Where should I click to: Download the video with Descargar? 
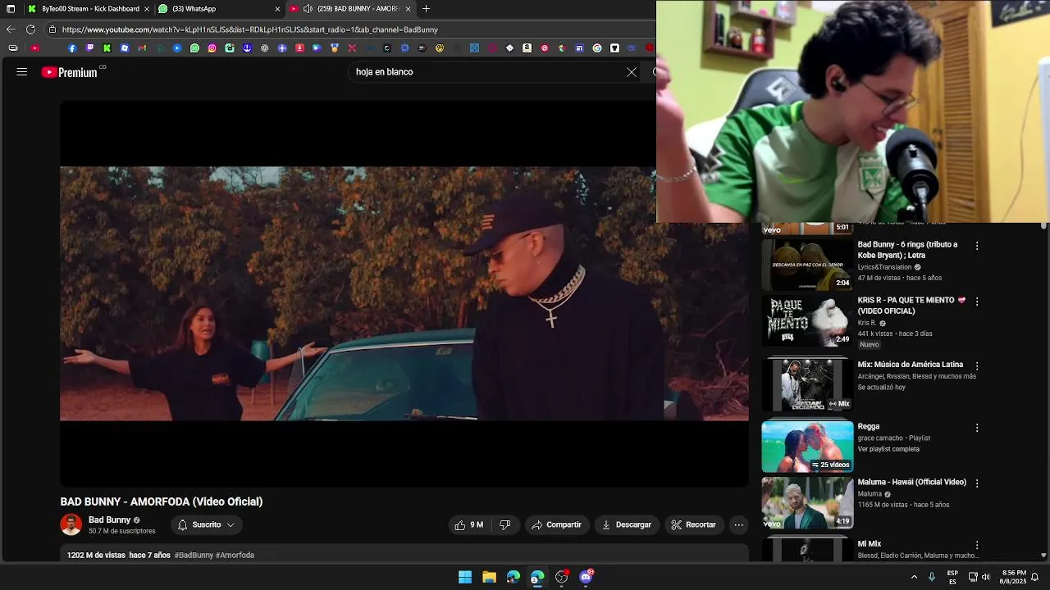click(627, 524)
